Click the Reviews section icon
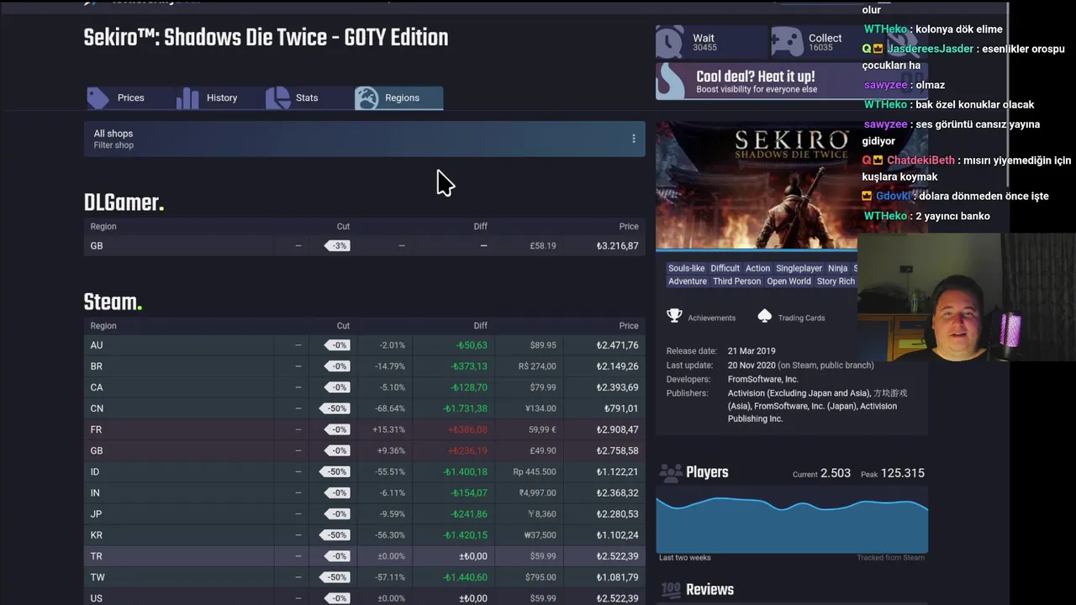The image size is (1076, 605). click(x=671, y=590)
